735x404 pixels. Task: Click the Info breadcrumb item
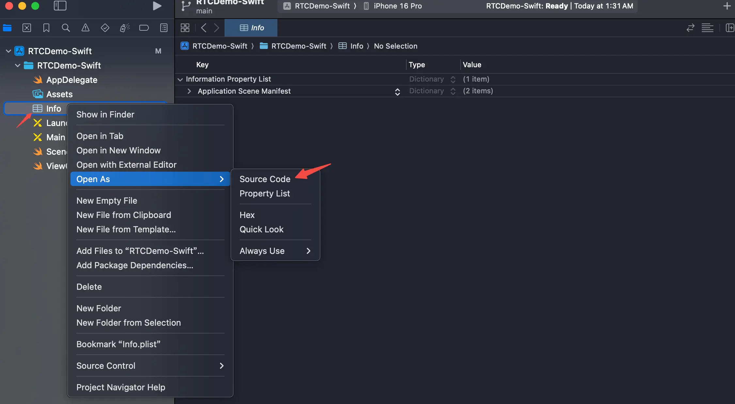351,46
